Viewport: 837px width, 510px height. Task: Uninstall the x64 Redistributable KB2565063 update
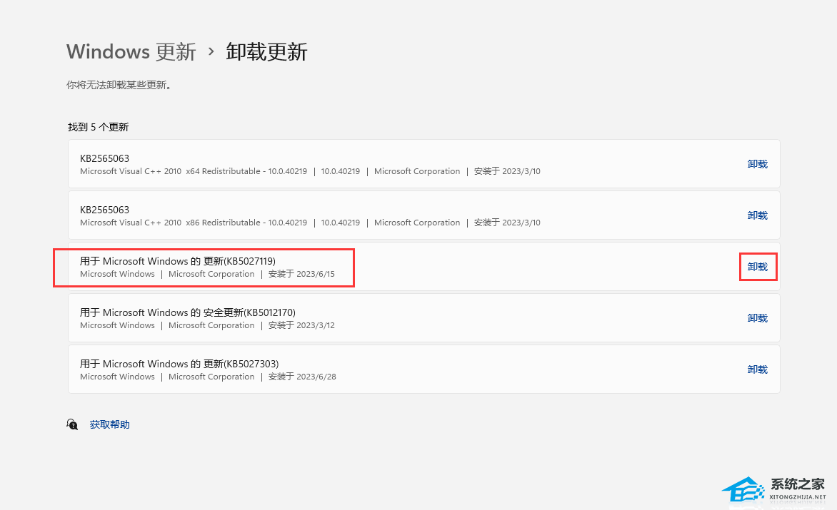coord(758,164)
